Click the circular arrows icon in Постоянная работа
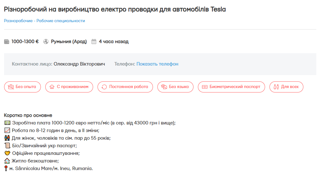 [104, 87]
